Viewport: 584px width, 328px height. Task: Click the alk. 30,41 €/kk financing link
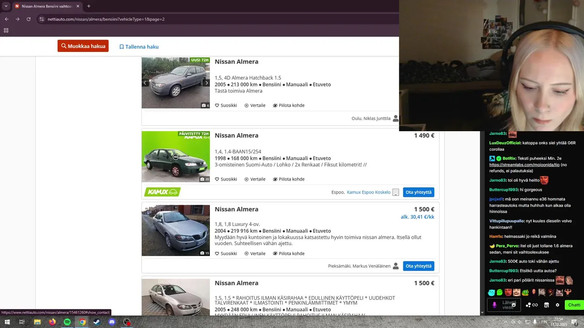[417, 217]
